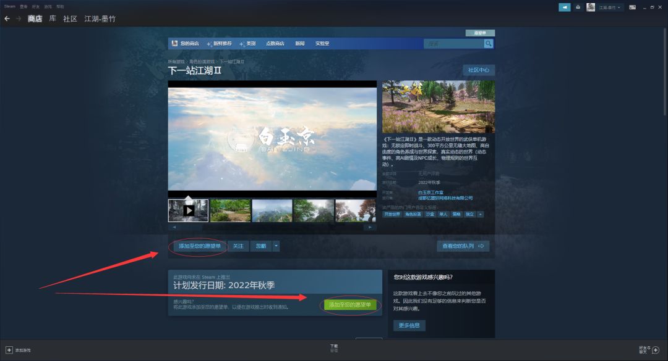Select the autumn red tree screenshot thumbnail

[356, 210]
